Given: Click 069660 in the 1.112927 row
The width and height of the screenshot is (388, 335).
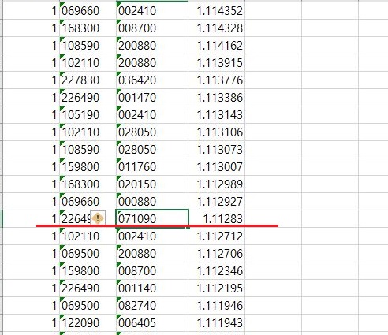Looking at the screenshot, I should (88, 202).
